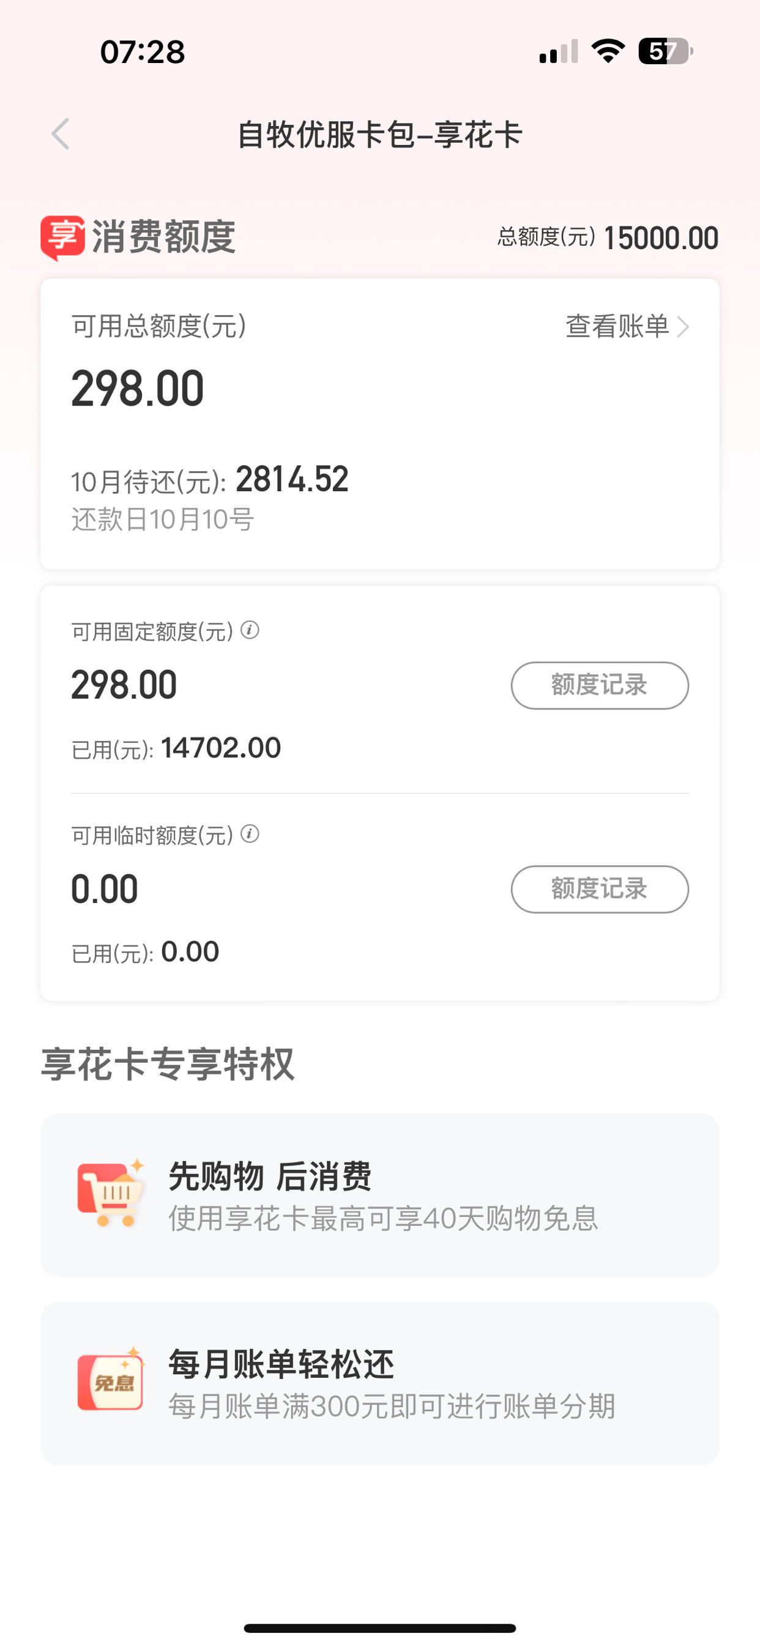Tap the cellular signal bars icon
760x1647 pixels.
(559, 51)
